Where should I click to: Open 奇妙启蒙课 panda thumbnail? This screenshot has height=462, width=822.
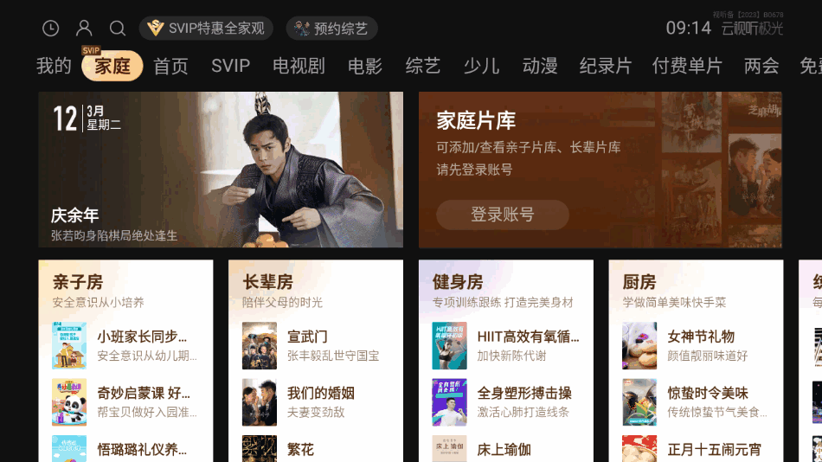69,402
